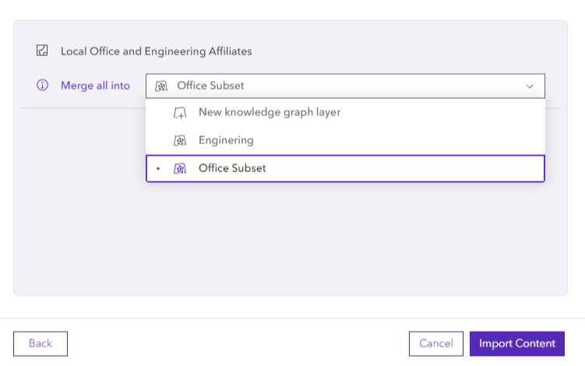
Task: Click the map icon beside Local Office title
Action: pos(42,51)
